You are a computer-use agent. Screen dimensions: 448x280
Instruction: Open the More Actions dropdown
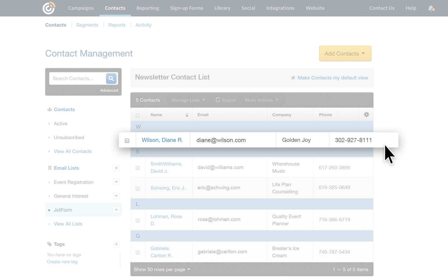pyautogui.click(x=261, y=100)
